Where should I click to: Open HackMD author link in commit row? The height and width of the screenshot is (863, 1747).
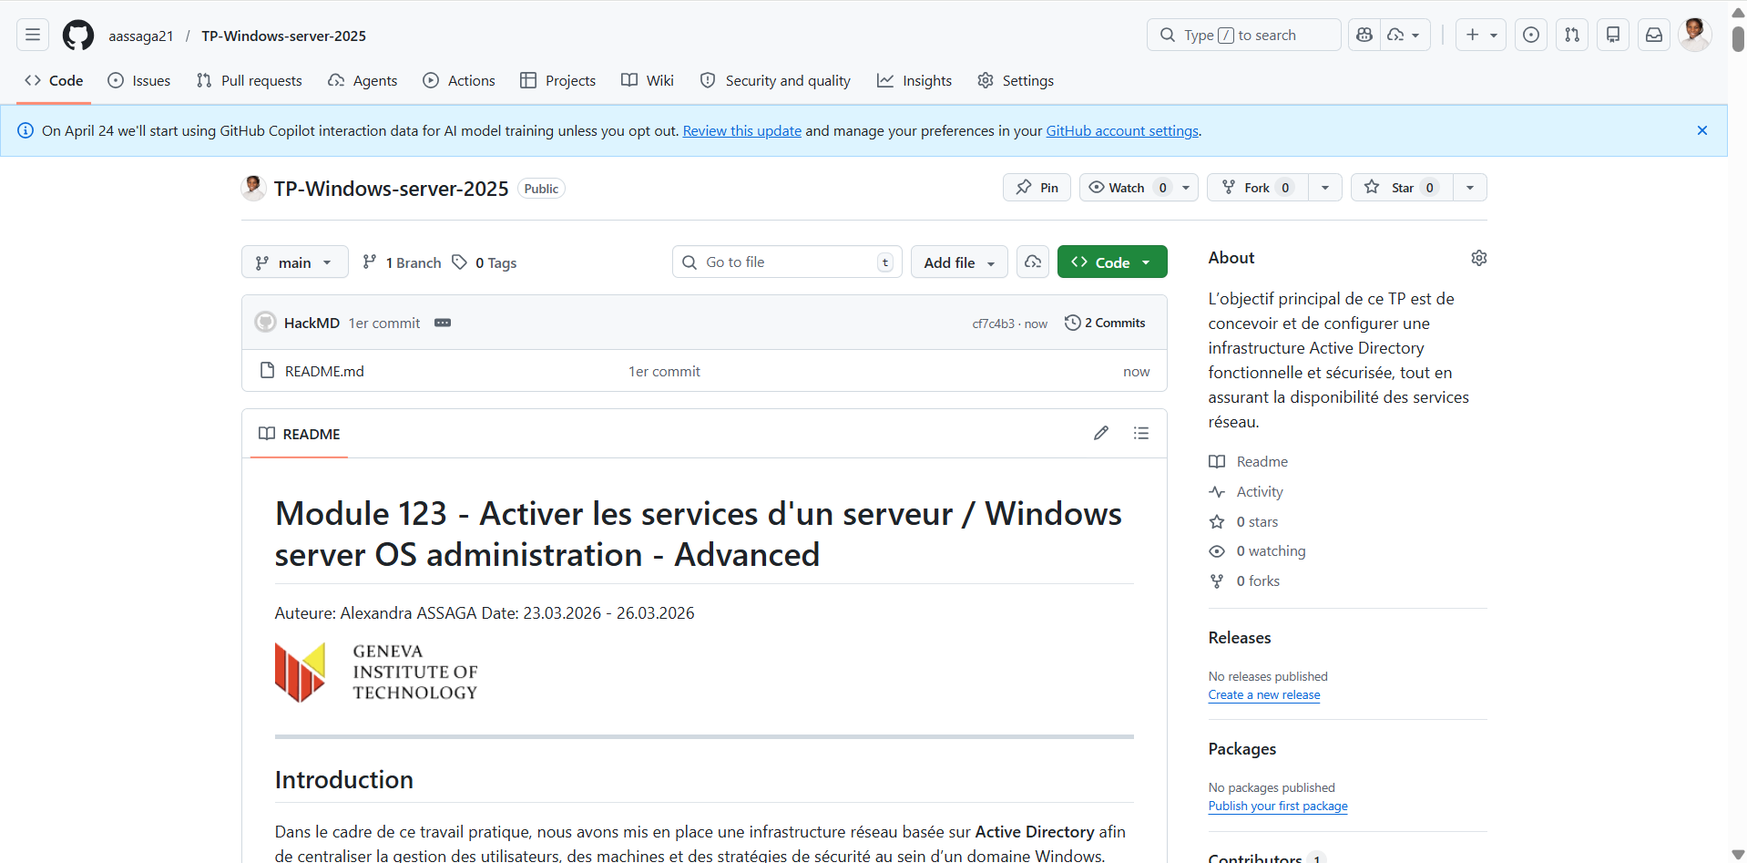click(x=312, y=323)
